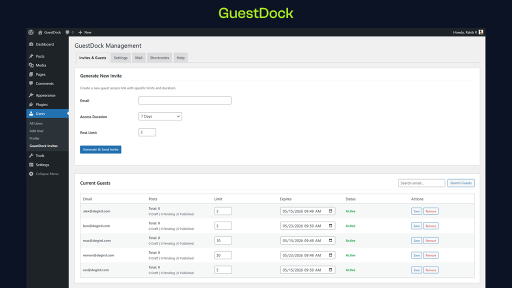The width and height of the screenshot is (512, 288).
Task: Click Comments icon in sidebar menu
Action: coord(31,83)
